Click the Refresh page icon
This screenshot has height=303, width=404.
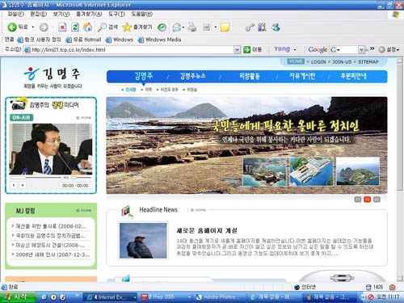[75, 27]
